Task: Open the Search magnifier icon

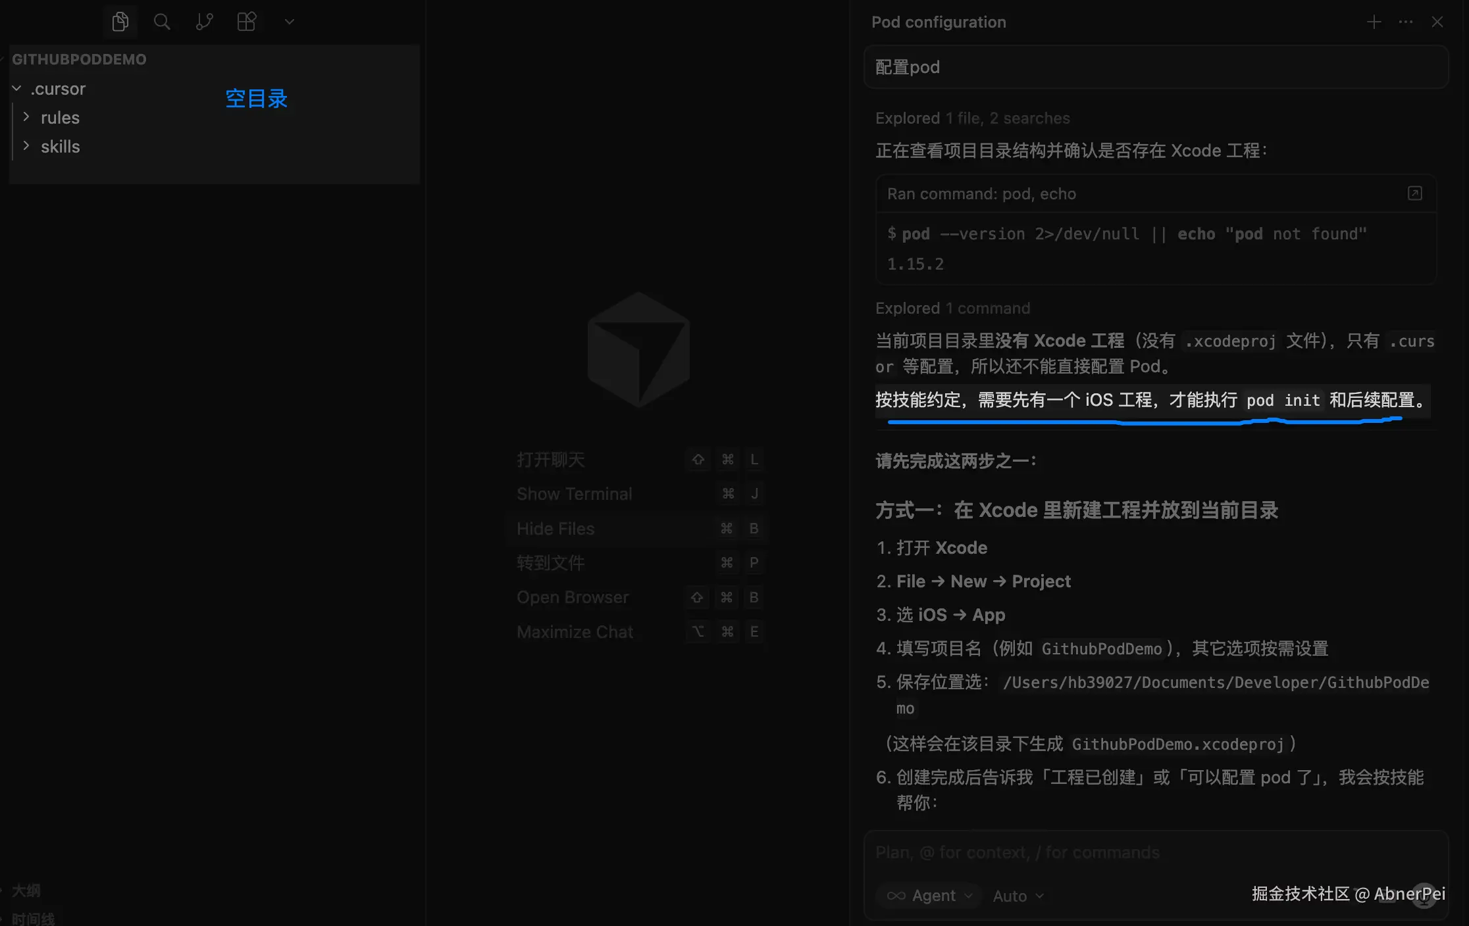Action: [x=162, y=22]
